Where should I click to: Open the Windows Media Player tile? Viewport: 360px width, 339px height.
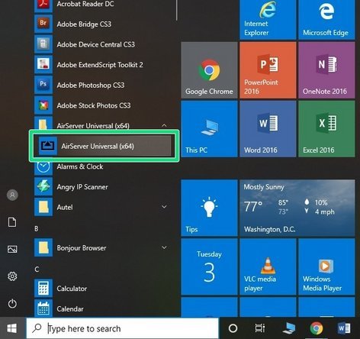326,266
